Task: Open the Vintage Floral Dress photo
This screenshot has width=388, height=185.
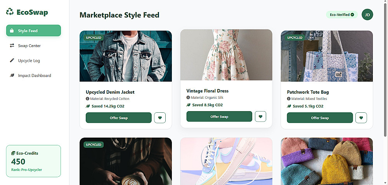Action: 226,54
